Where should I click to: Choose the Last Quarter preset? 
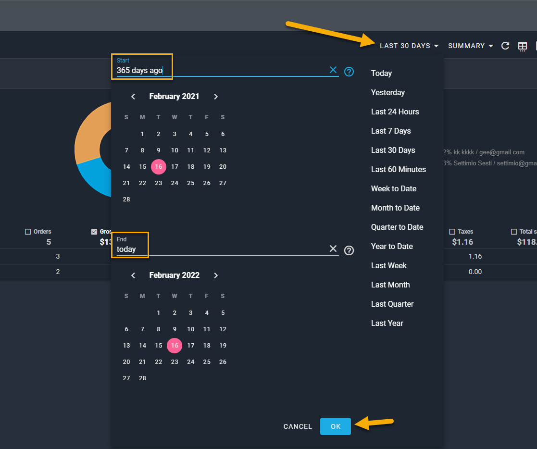click(x=392, y=304)
